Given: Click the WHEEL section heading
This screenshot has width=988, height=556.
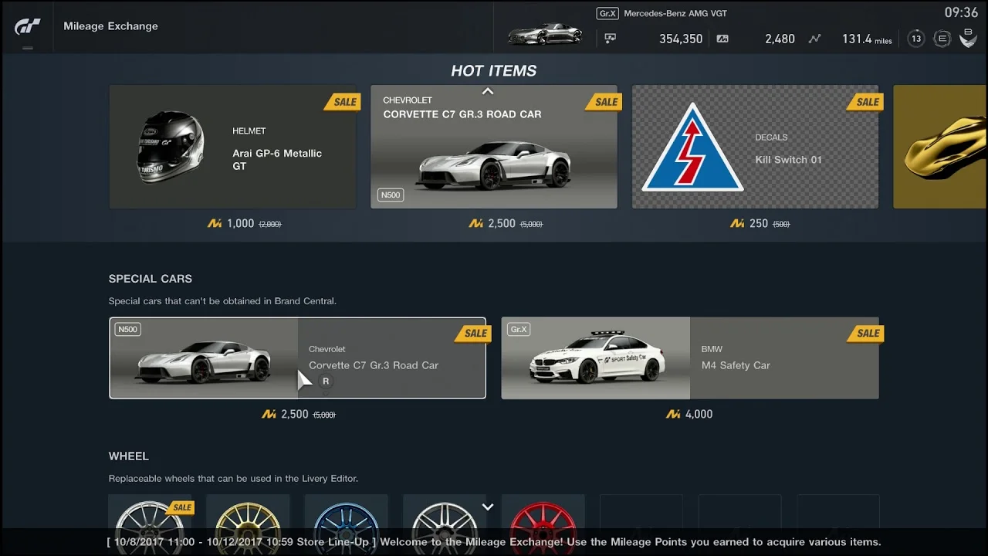Looking at the screenshot, I should click(129, 456).
